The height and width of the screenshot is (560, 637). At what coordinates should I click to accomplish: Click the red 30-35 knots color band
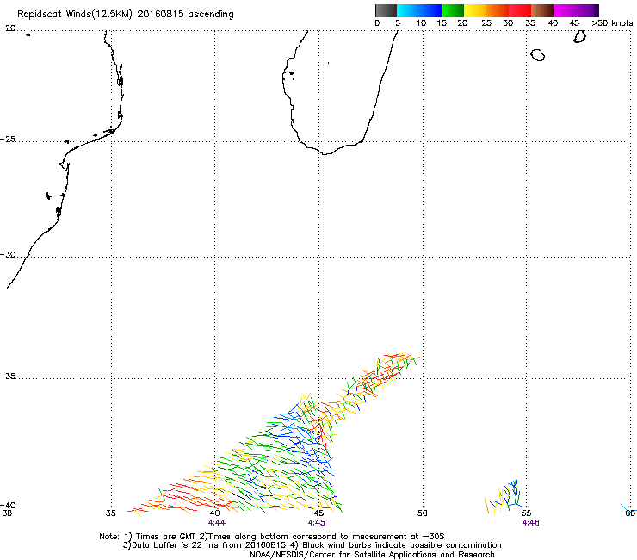[520, 10]
